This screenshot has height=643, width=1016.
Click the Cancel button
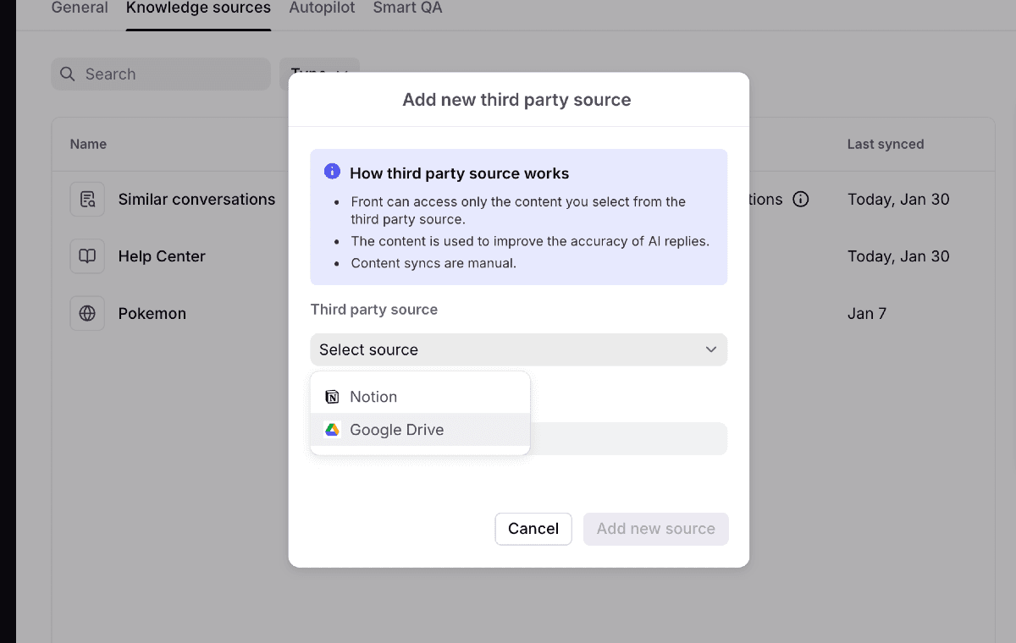(x=533, y=529)
